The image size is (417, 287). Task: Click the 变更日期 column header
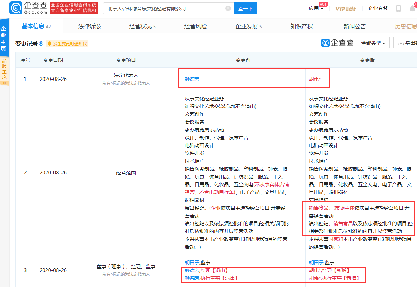(x=53, y=60)
